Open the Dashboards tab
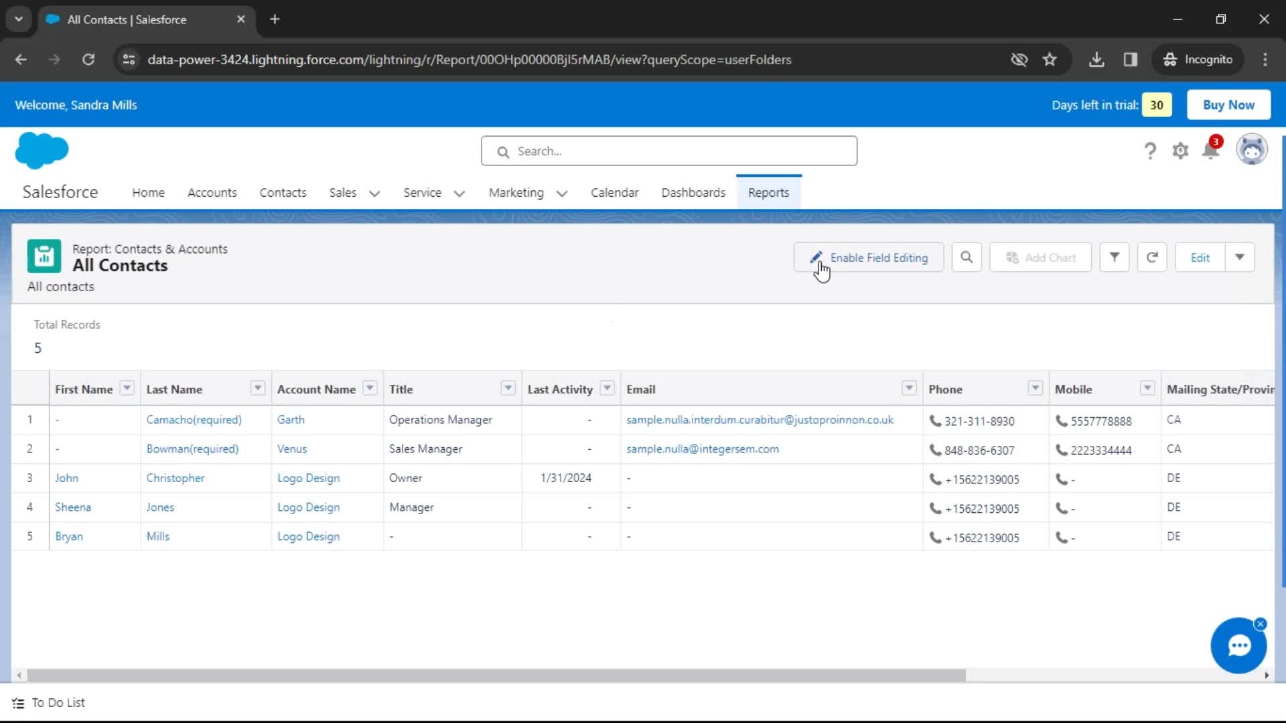This screenshot has height=723, width=1286. 693,193
